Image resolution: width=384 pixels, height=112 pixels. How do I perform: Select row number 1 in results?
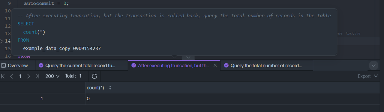pyautogui.click(x=42, y=99)
